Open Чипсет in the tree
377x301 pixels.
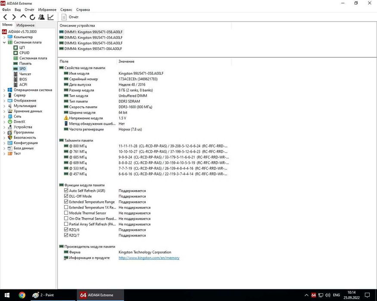point(25,74)
